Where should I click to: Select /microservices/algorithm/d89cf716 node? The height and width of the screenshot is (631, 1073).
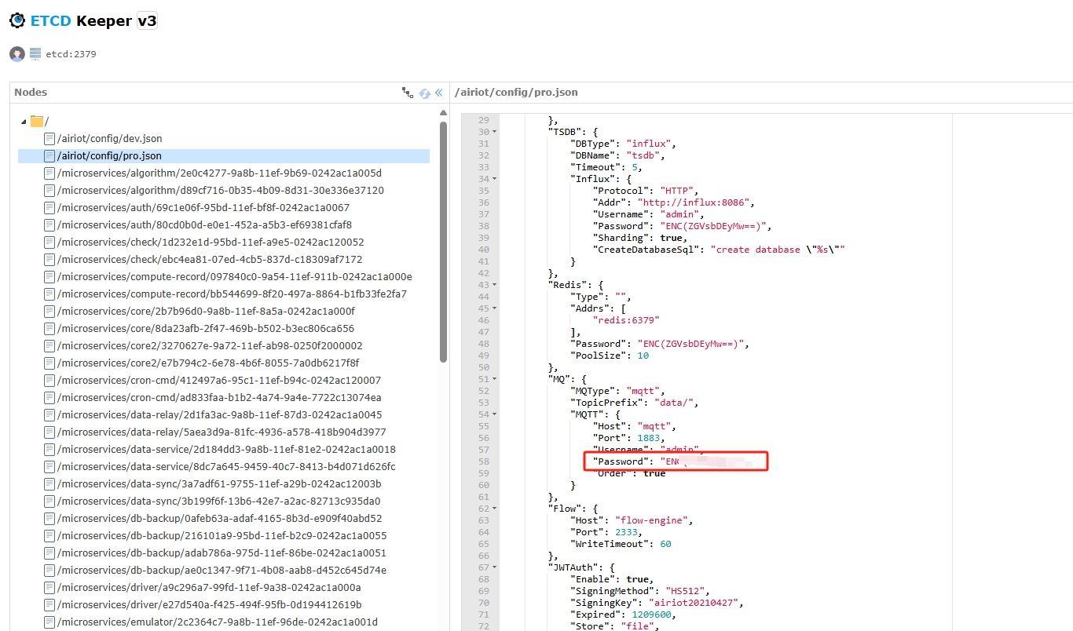(x=220, y=191)
